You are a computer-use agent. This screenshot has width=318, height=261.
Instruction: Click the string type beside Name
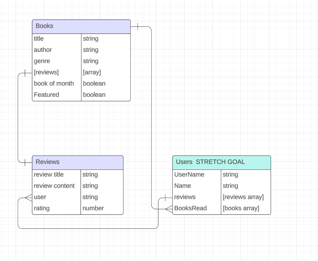click(230, 186)
